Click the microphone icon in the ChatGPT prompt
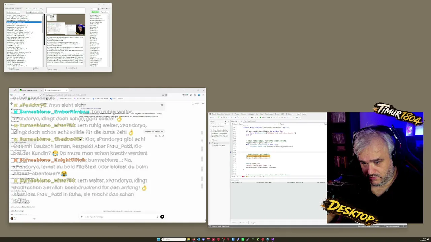This screenshot has width=431, height=242. coord(157,217)
